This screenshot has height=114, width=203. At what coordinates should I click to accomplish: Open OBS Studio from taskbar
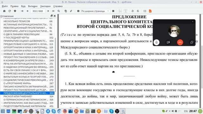[x=117, y=111]
